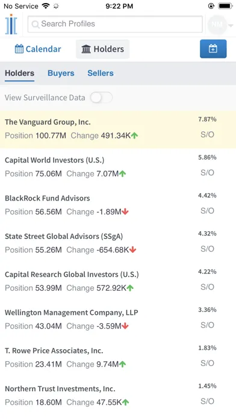Viewport: 236px width, 419px height.
Task: Open T. Rowe Price Associates entry
Action: (x=118, y=358)
